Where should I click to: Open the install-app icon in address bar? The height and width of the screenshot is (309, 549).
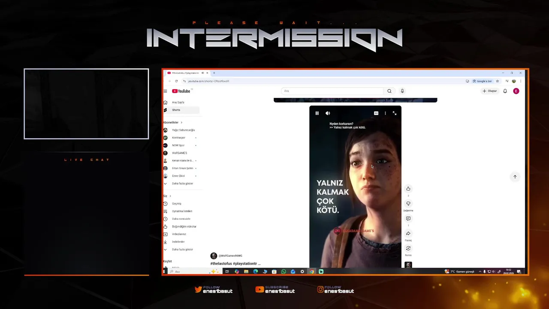(x=467, y=81)
